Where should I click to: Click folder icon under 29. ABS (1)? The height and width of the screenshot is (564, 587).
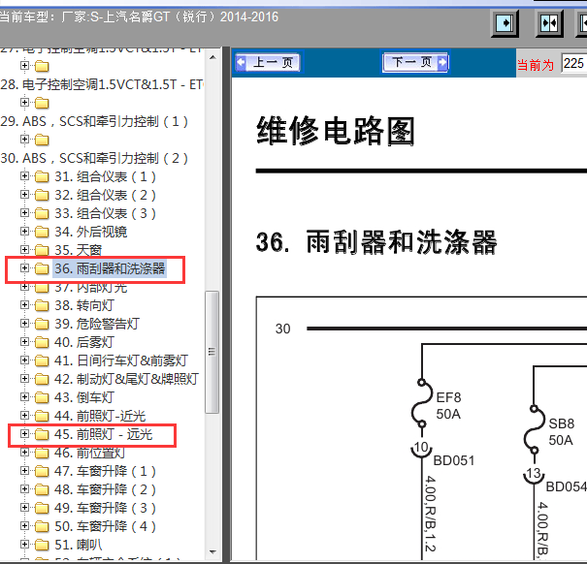42,140
